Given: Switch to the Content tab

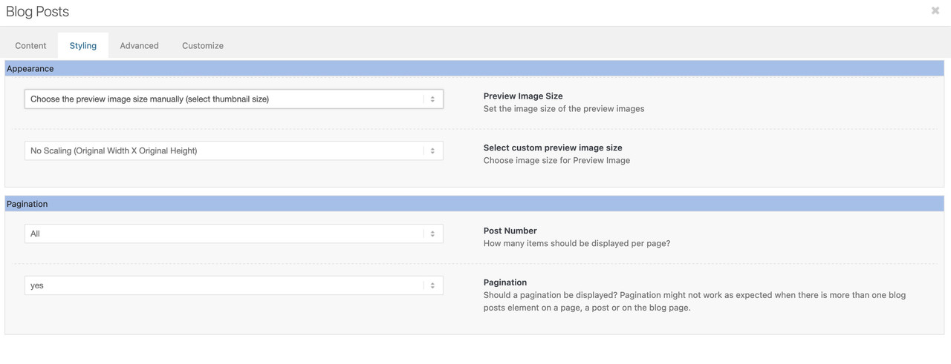Looking at the screenshot, I should 30,45.
